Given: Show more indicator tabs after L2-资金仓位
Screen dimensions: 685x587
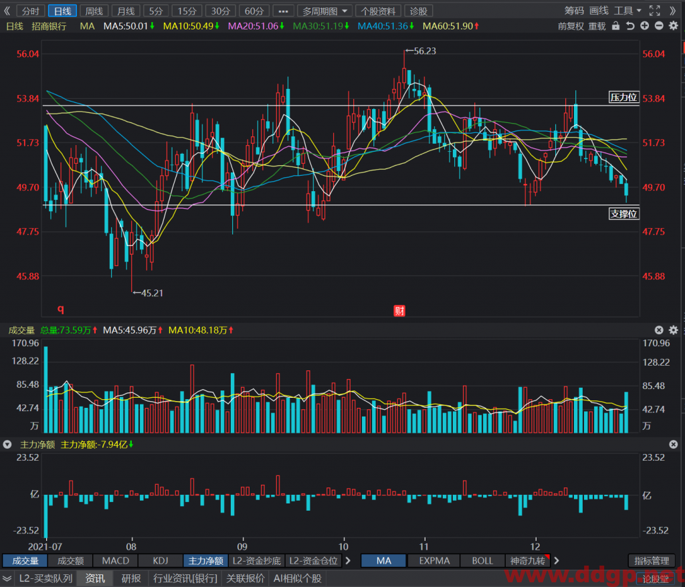Looking at the screenshot, I should click(348, 560).
